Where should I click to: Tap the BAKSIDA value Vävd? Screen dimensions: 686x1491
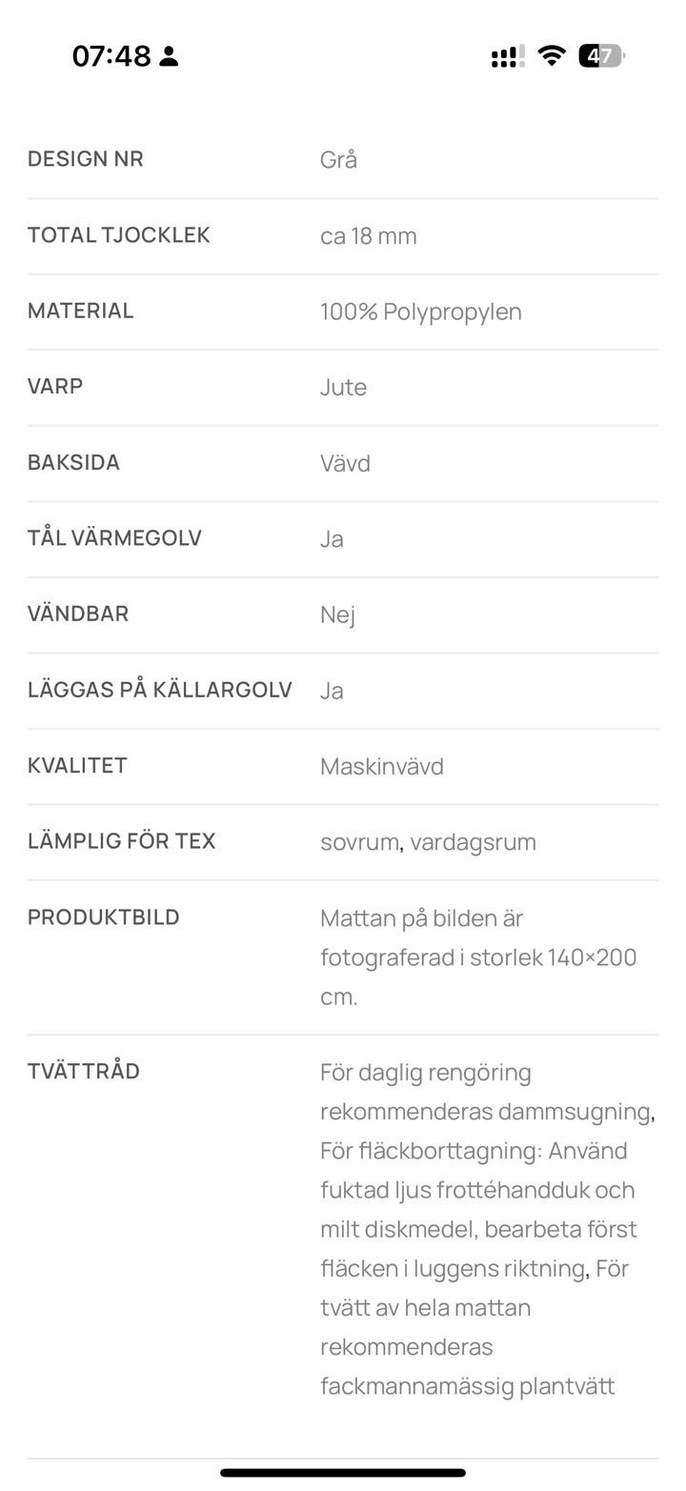(x=345, y=464)
